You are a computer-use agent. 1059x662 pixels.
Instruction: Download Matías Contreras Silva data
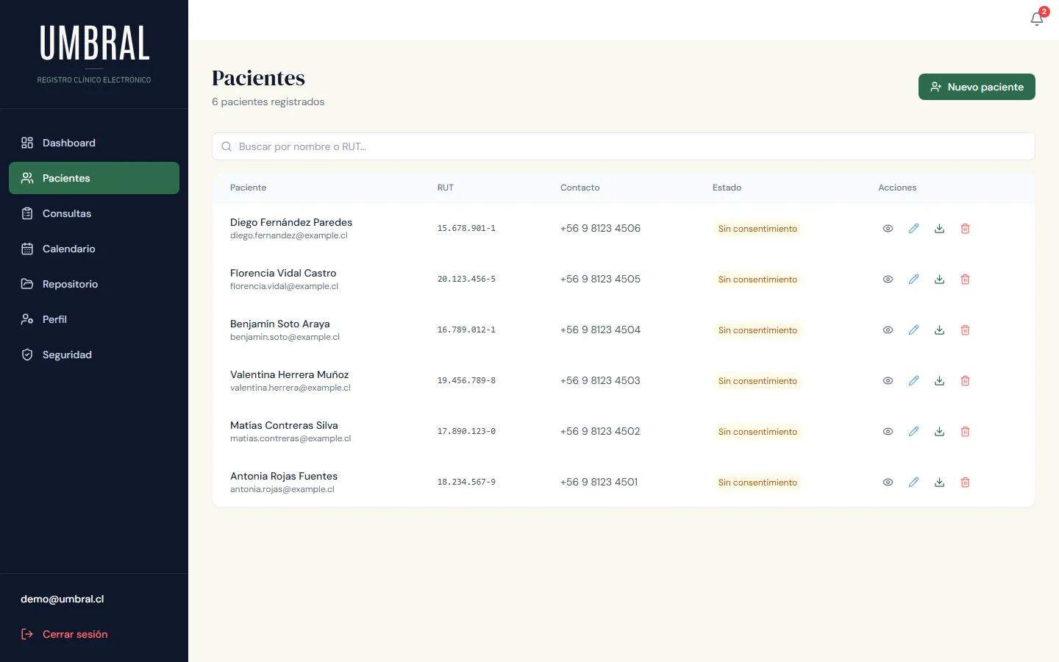[x=939, y=432]
